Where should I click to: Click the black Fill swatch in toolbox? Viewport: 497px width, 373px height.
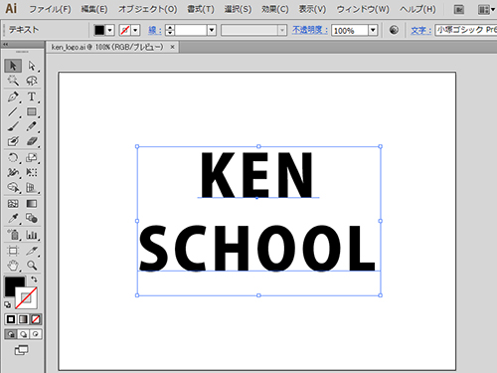pyautogui.click(x=12, y=283)
